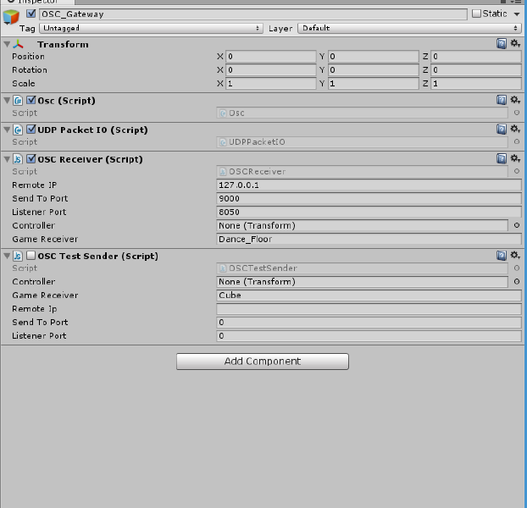This screenshot has height=508, width=527.
Task: Click the Remote IP field with 127.0.0.1
Action: [x=369, y=185]
